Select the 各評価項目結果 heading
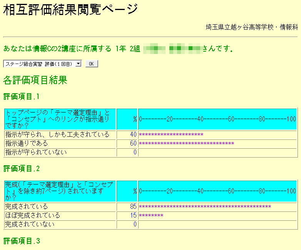This screenshot has width=301, height=250. (35, 80)
